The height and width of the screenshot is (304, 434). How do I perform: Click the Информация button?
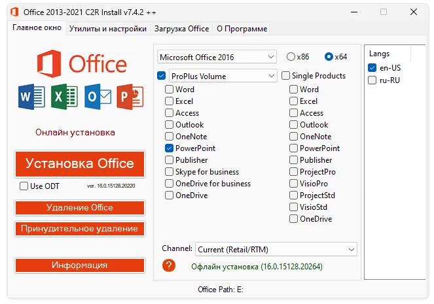80,265
